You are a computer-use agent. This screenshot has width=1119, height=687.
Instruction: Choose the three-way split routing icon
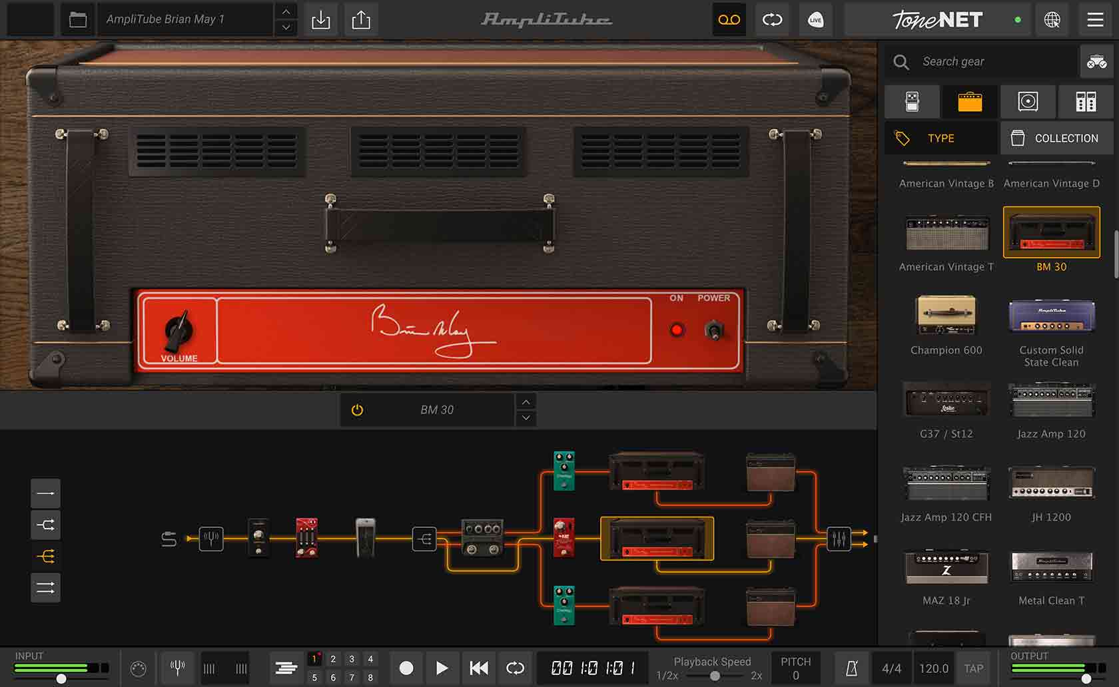coord(45,556)
